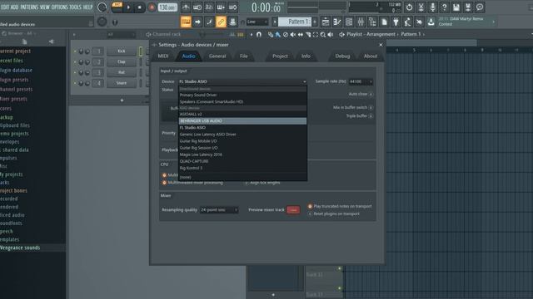Enable wait for input to start
Image resolution: width=533 pixels, height=299 pixels.
(197, 7)
